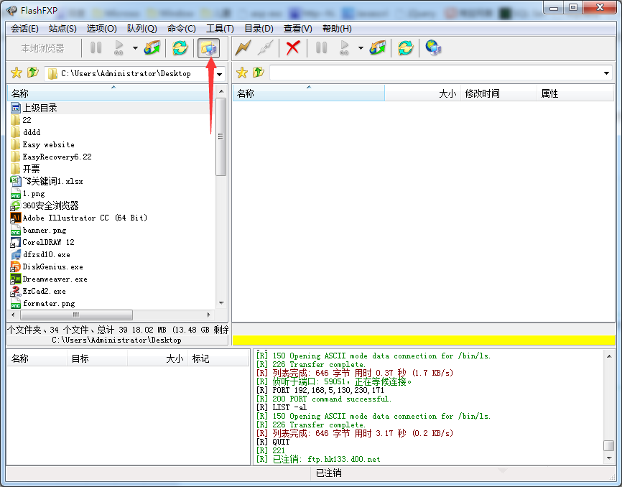The height and width of the screenshot is (487, 622).
Task: Open the 工具(T) menu
Action: pos(220,29)
